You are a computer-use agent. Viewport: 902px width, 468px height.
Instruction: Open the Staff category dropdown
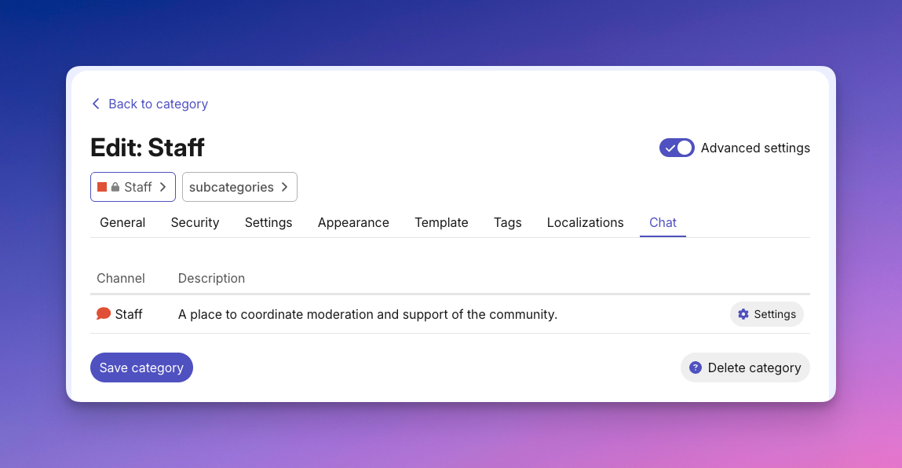133,187
